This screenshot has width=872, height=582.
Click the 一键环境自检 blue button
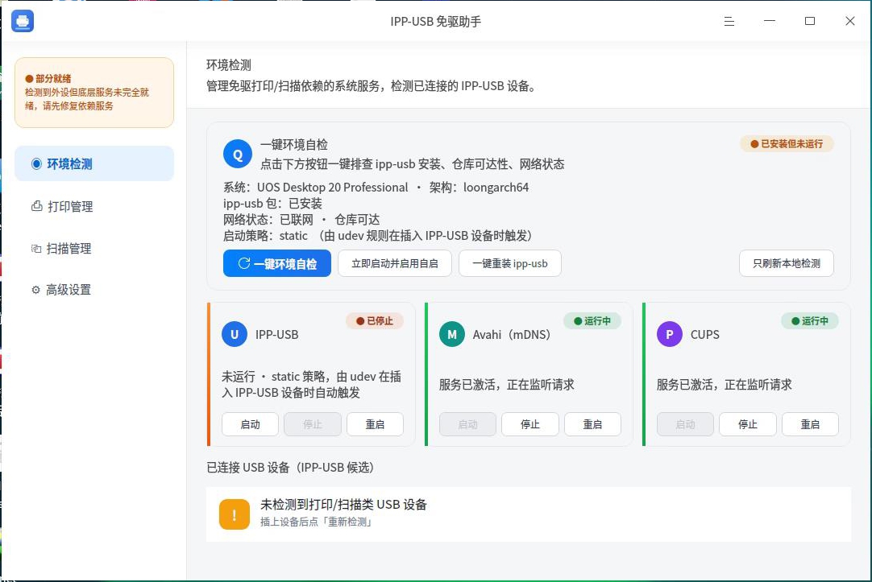pyautogui.click(x=277, y=263)
